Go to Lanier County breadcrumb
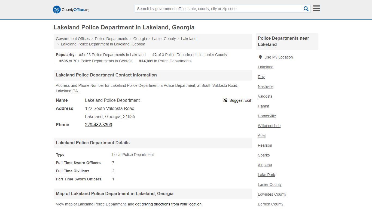Viewport: 372px width, 209px height. coord(164,39)
